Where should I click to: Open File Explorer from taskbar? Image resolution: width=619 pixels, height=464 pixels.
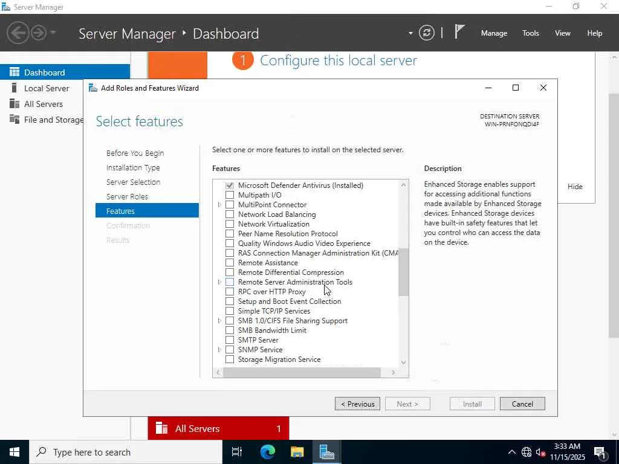(297, 452)
